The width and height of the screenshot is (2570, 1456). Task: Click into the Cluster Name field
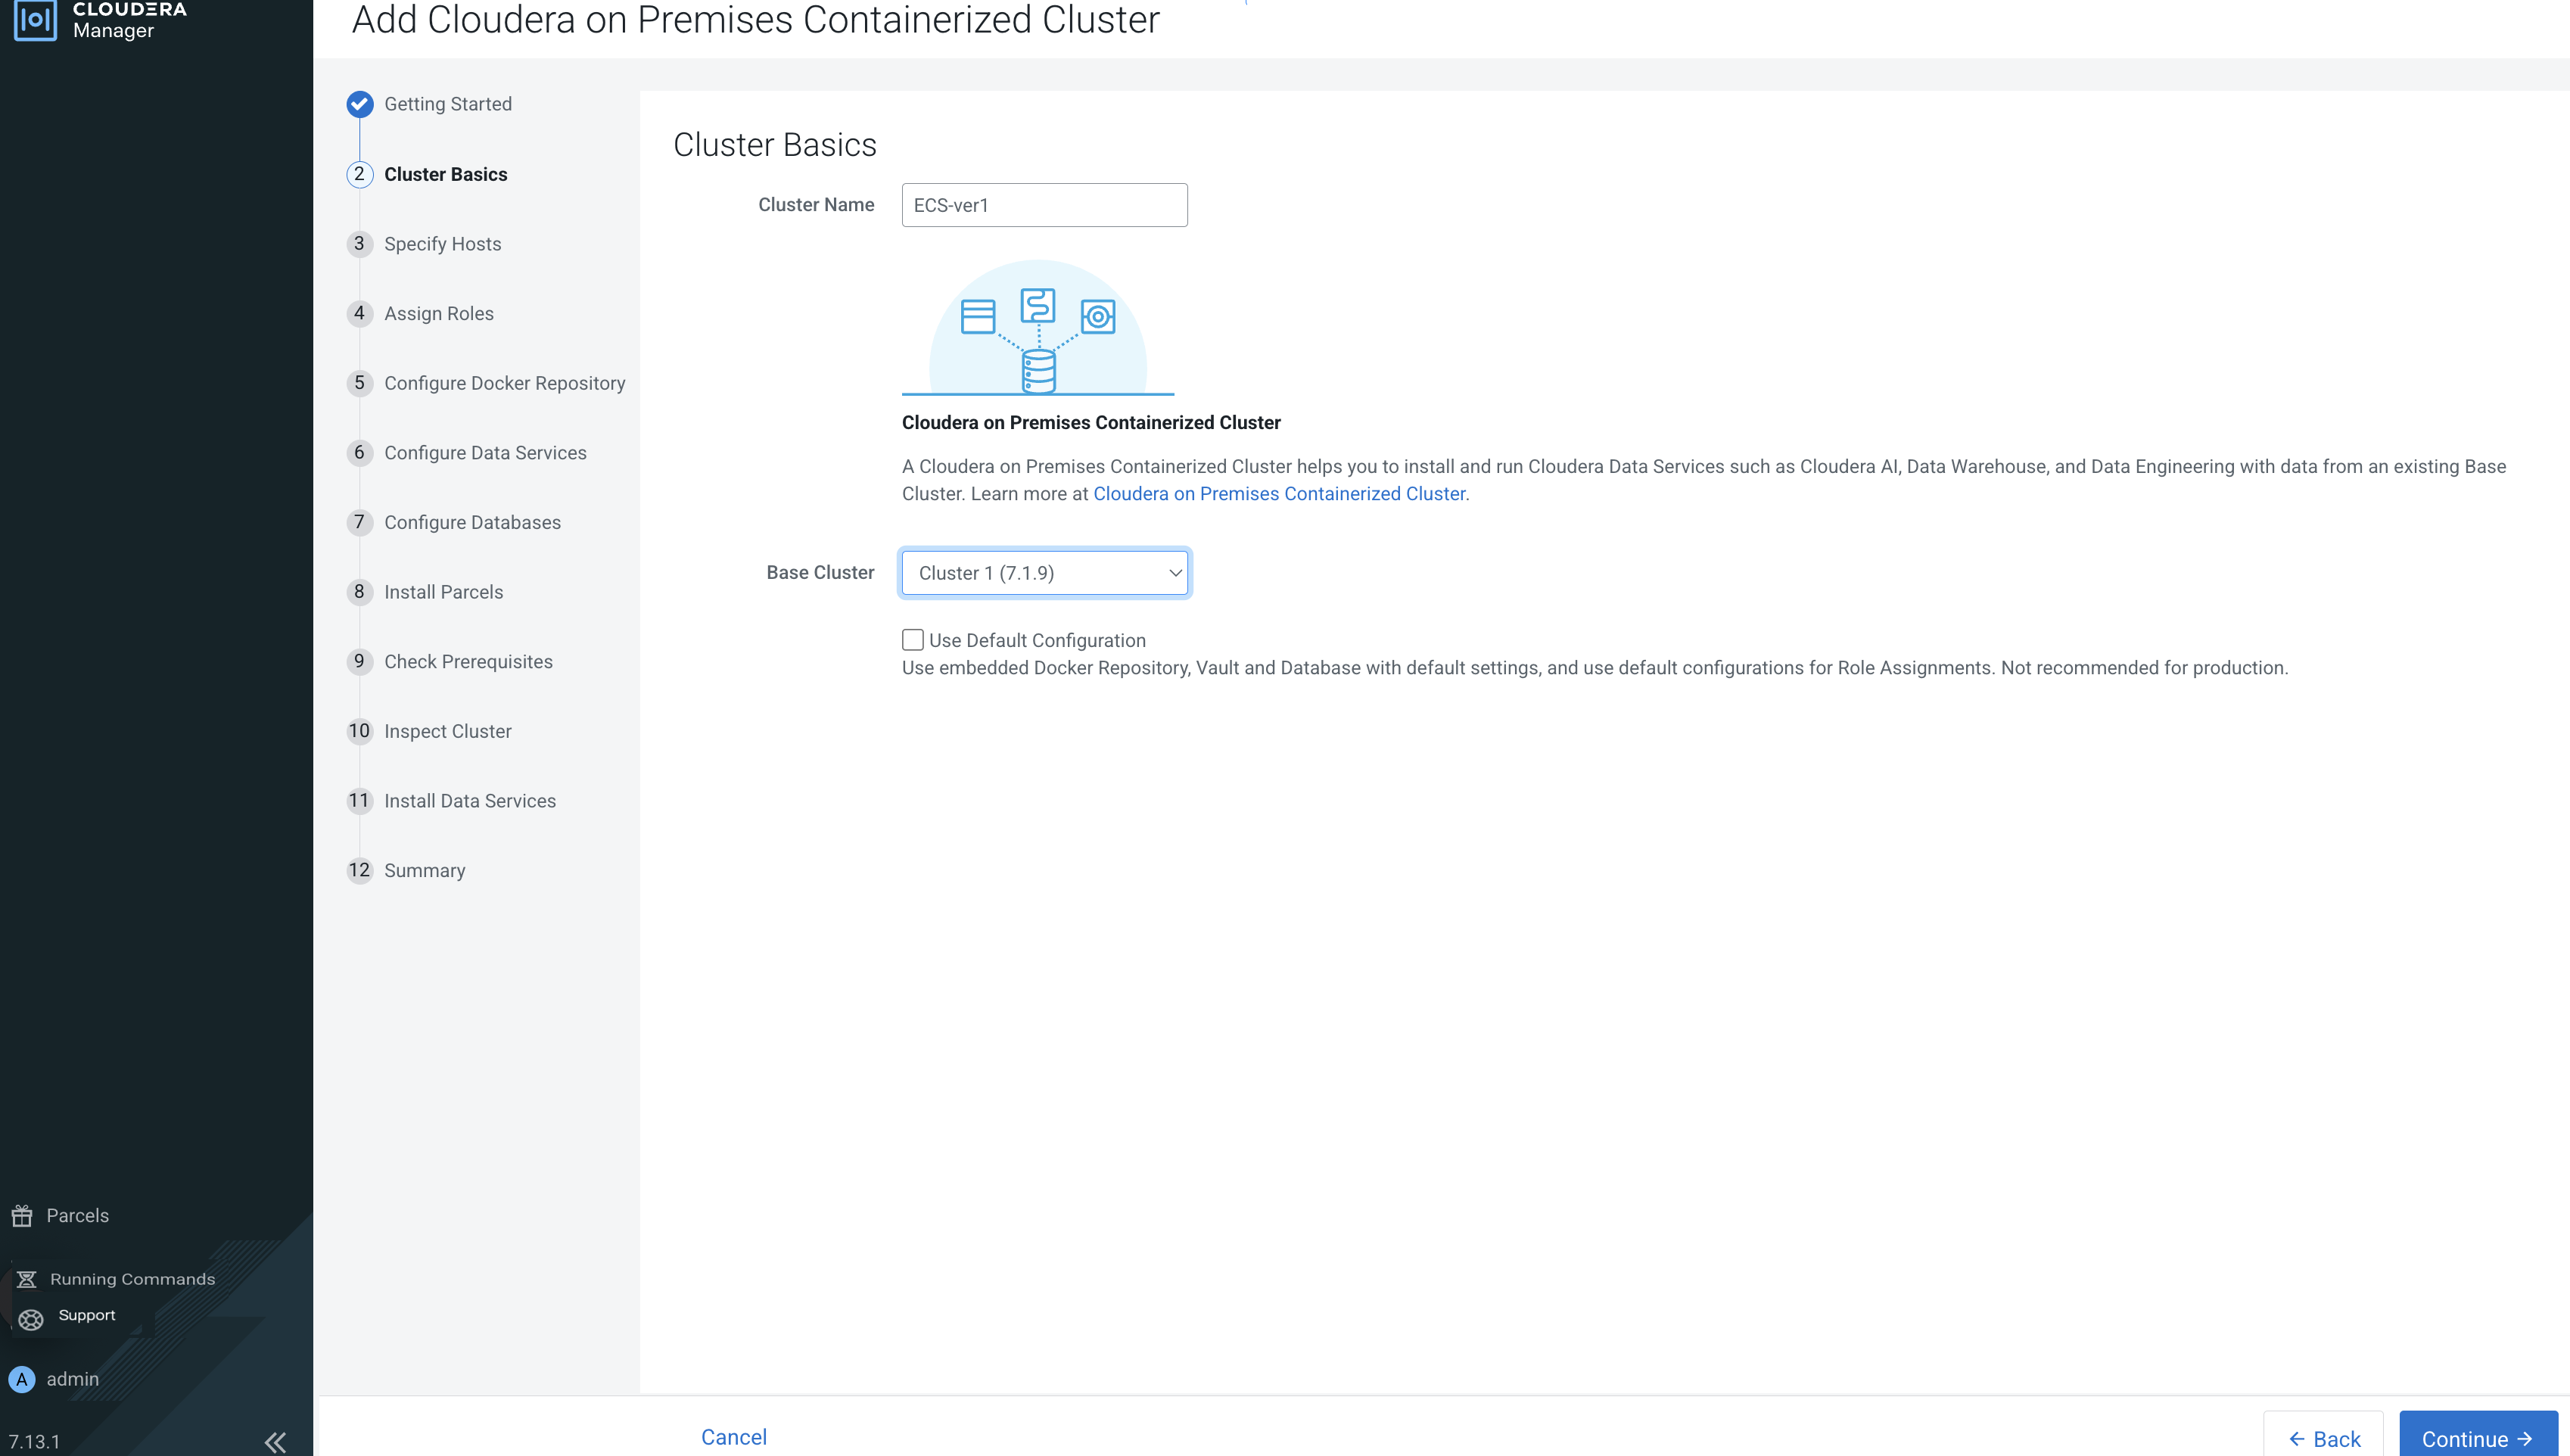[1044, 205]
